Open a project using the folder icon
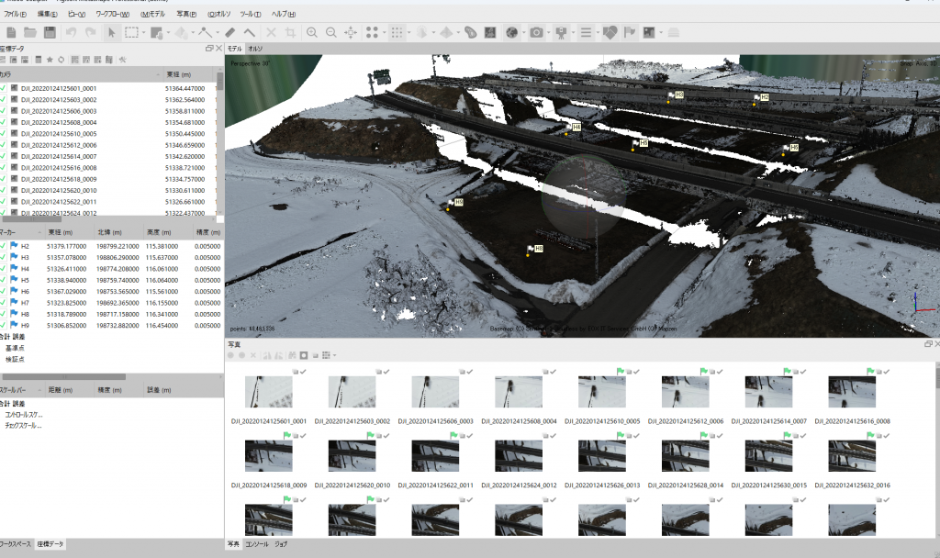The image size is (940, 558). tap(30, 33)
